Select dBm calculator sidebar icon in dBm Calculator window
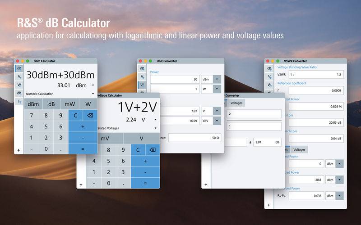The height and width of the screenshot is (225, 361). pyautogui.click(x=19, y=68)
